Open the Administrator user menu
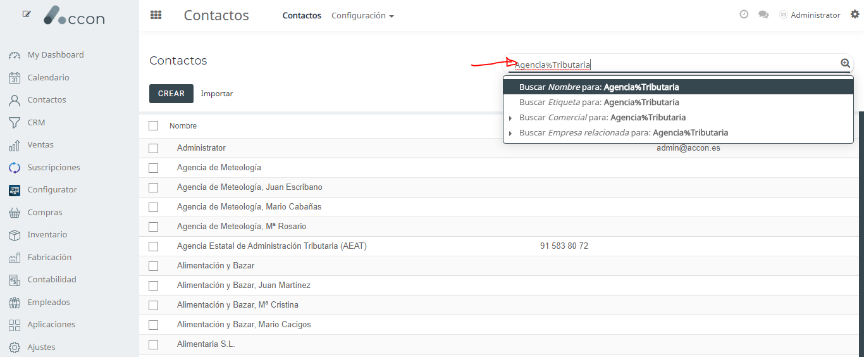Viewport: 864px width, 357px height. pyautogui.click(x=810, y=15)
